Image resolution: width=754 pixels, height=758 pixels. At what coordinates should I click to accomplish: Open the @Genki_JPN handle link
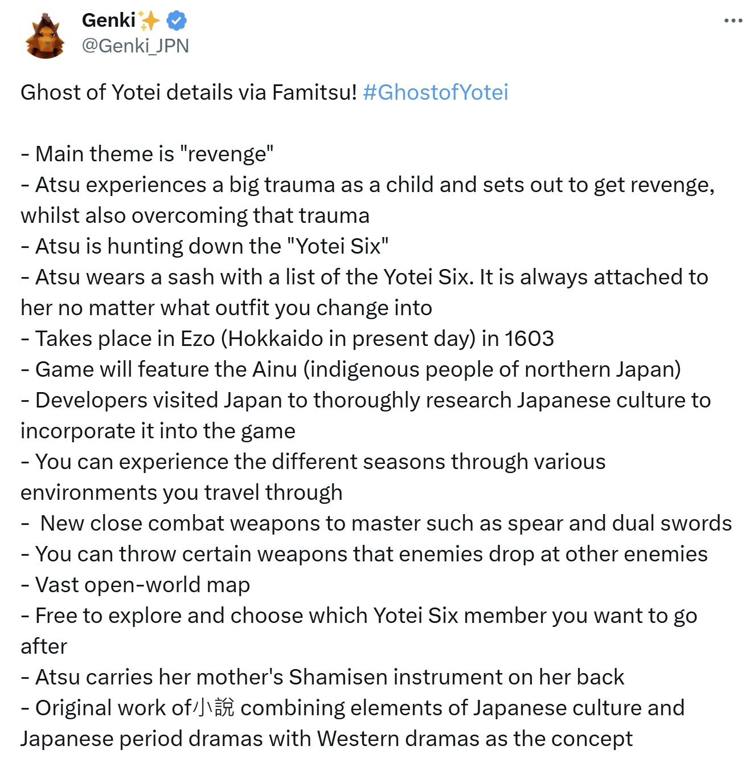[x=135, y=46]
